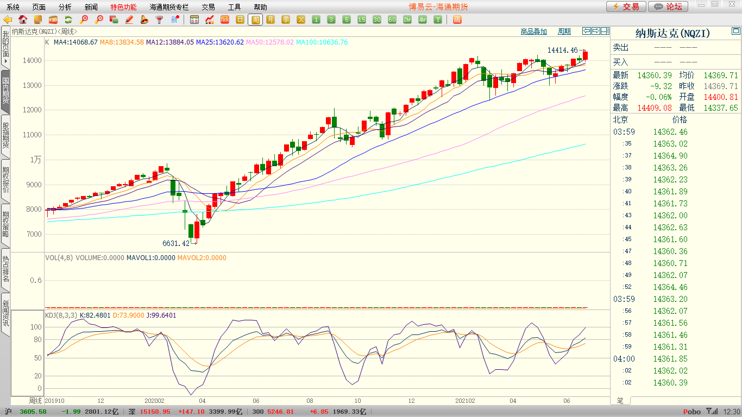The width and height of the screenshot is (742, 417).
Task: Click the red-green overlapping squares icon
Action: click(114, 20)
